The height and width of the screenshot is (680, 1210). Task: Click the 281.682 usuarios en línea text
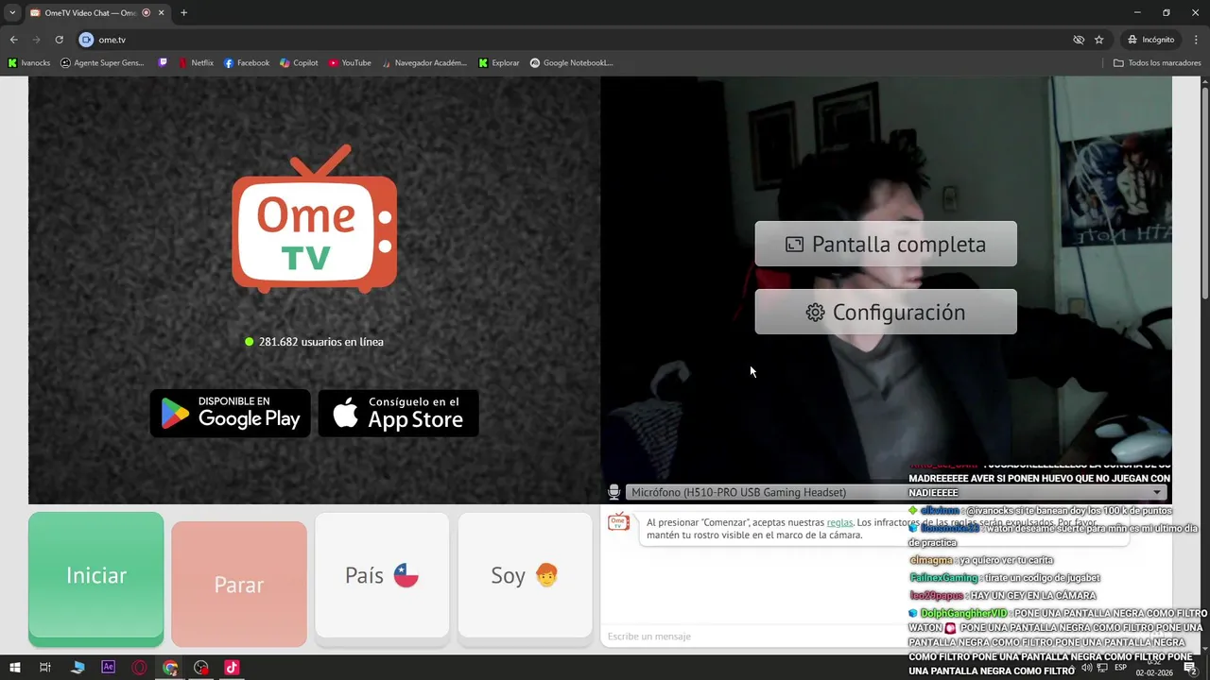pos(320,342)
